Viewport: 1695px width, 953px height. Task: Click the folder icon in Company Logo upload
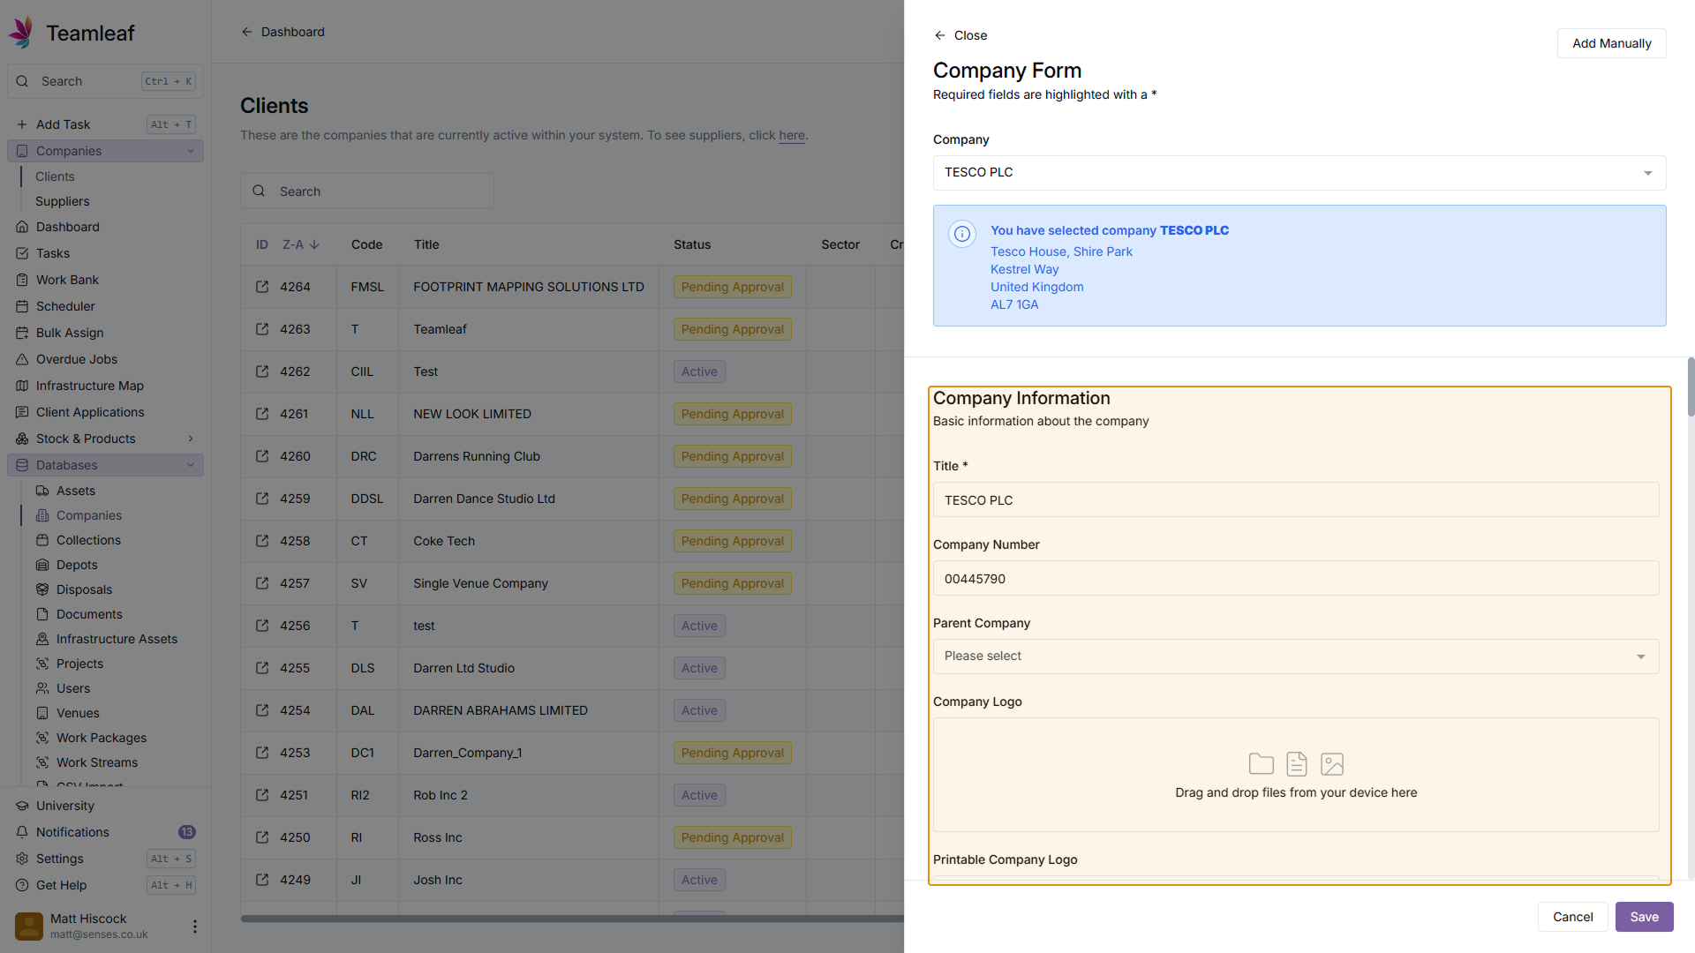pyautogui.click(x=1261, y=763)
